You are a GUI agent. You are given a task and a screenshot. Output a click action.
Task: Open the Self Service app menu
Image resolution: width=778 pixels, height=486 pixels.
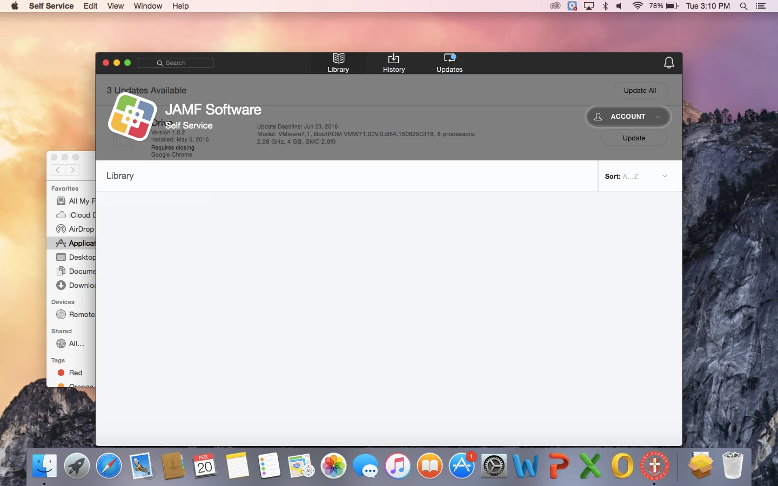point(51,6)
